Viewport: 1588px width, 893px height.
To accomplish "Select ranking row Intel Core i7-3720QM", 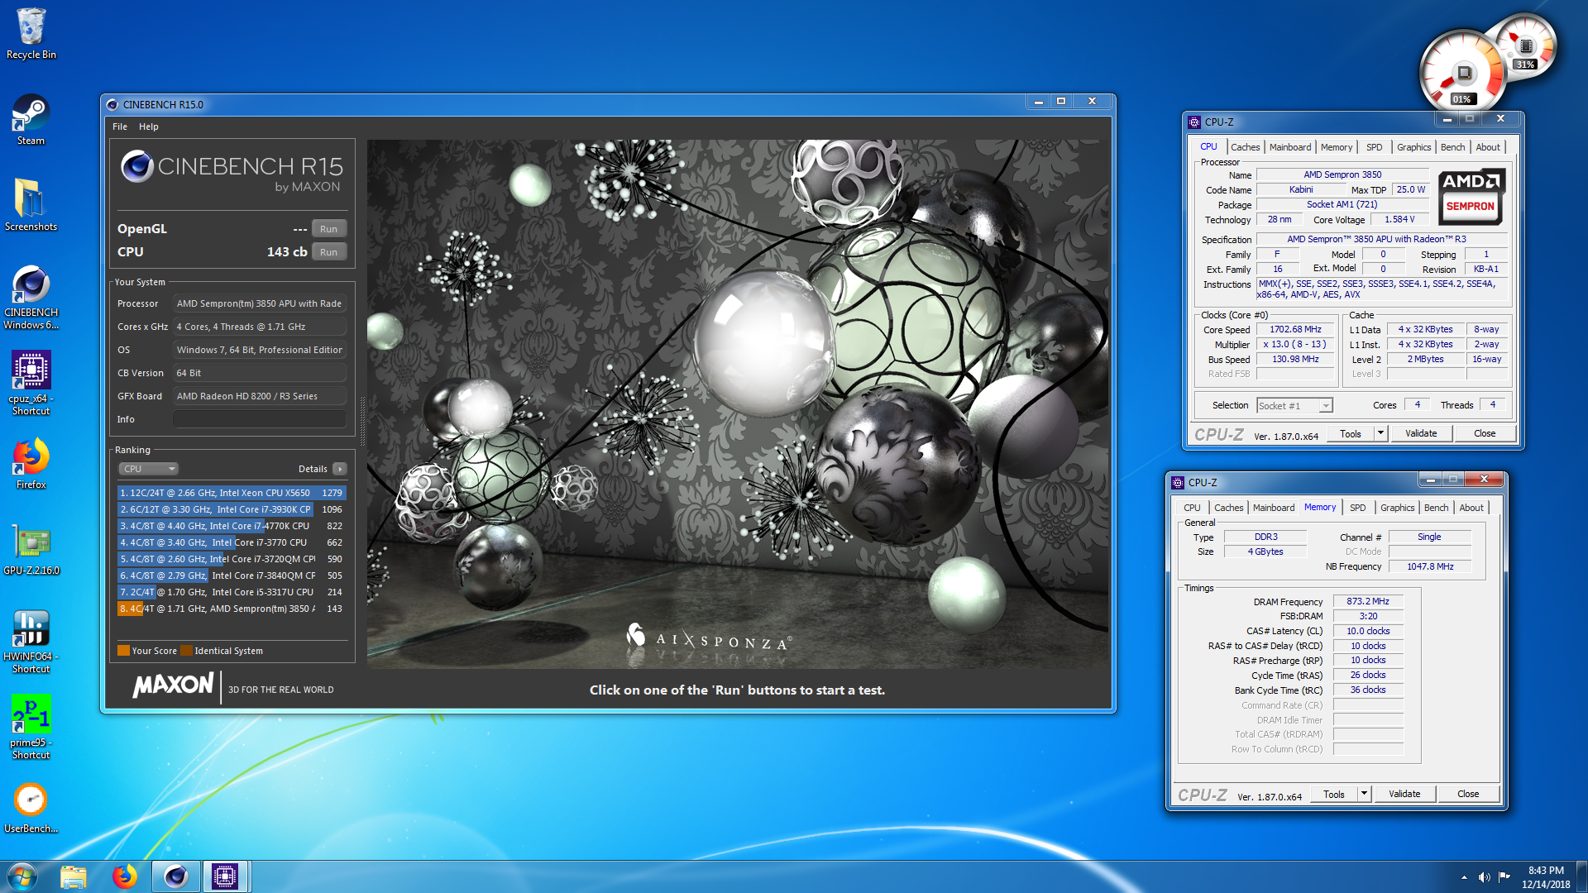I will click(x=232, y=559).
